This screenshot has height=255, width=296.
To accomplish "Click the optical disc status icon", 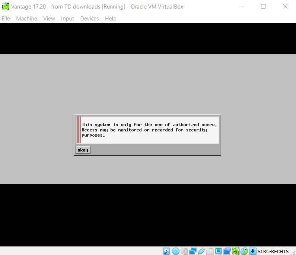I will (176, 251).
